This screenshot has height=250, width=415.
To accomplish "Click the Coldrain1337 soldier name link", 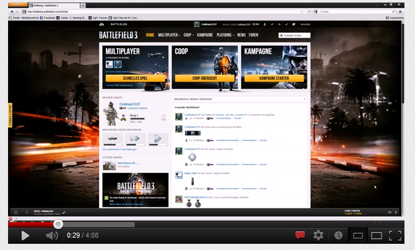I will pos(129,104).
